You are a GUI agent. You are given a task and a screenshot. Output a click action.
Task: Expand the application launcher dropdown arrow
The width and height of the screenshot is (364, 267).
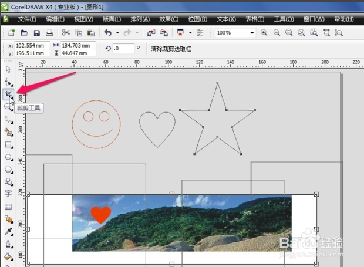[x=190, y=33]
